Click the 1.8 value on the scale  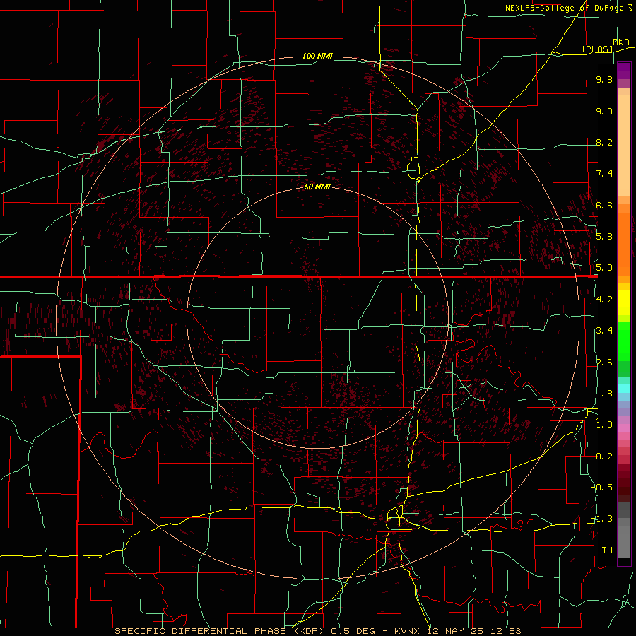pos(604,394)
